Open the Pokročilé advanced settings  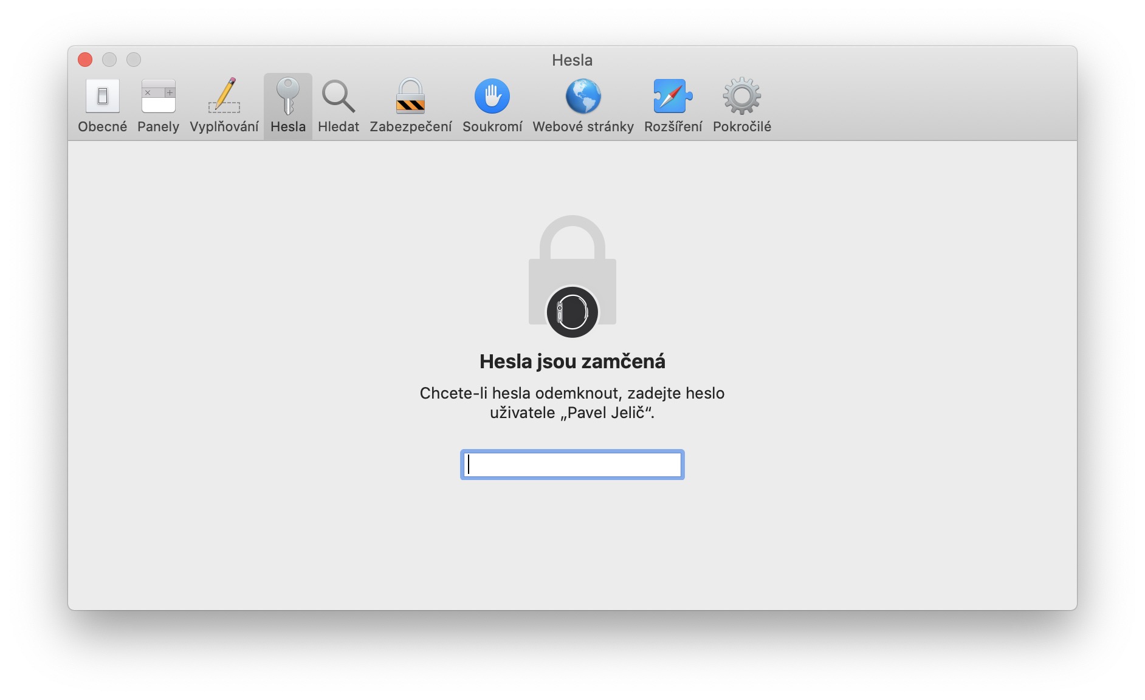click(742, 106)
